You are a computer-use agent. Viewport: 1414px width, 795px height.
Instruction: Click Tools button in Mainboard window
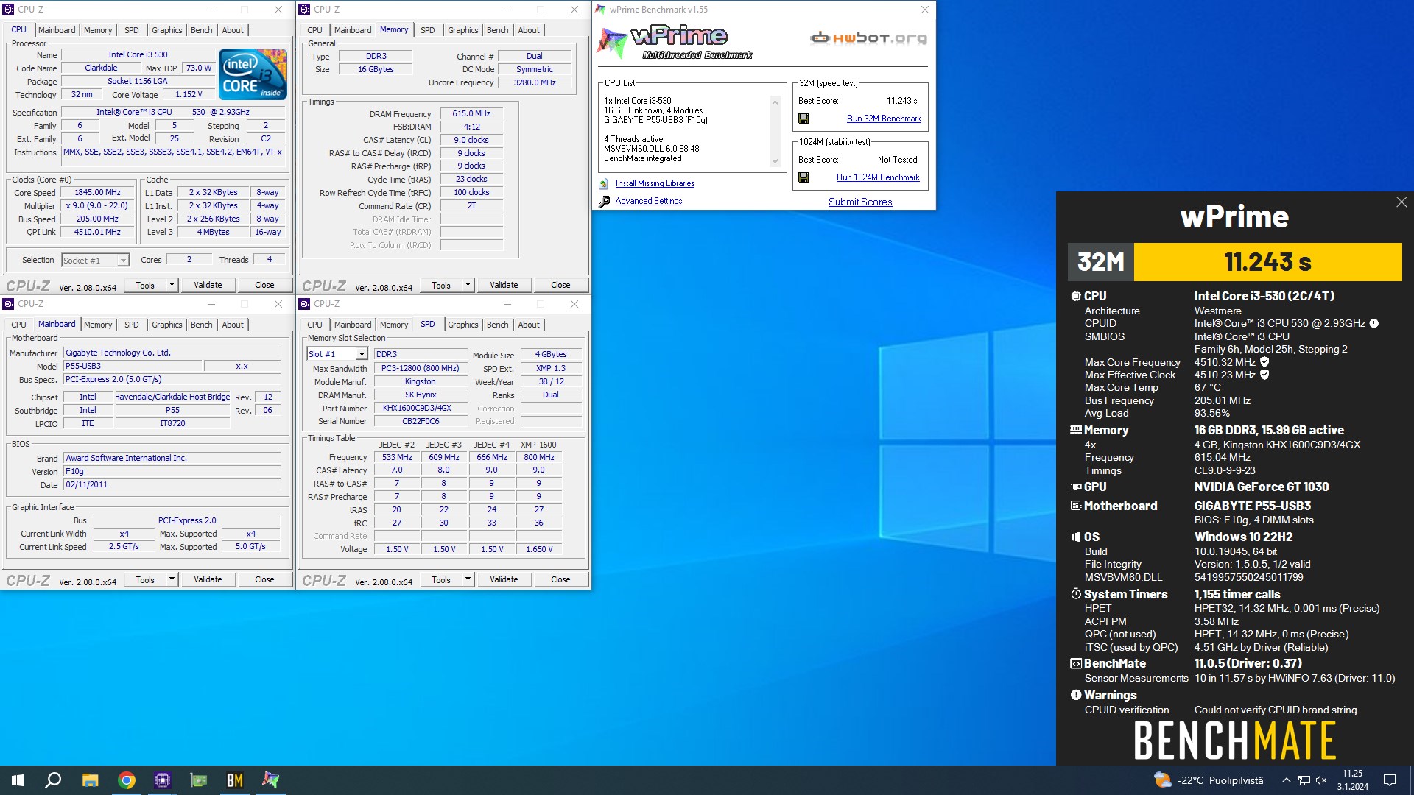pos(145,579)
